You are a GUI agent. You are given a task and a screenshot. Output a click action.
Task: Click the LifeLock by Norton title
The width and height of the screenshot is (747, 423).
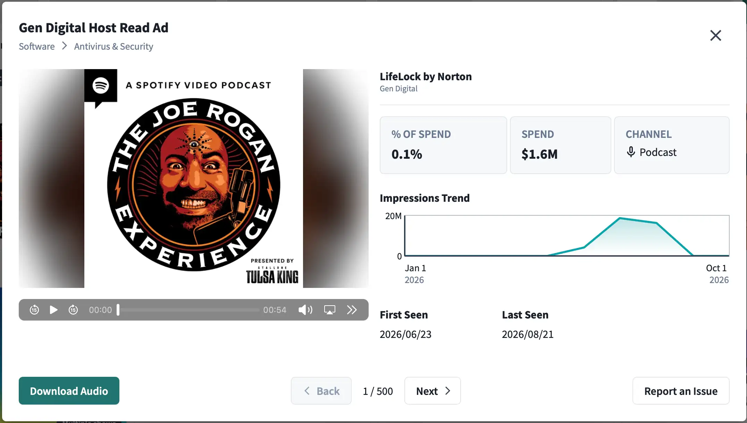coord(426,76)
